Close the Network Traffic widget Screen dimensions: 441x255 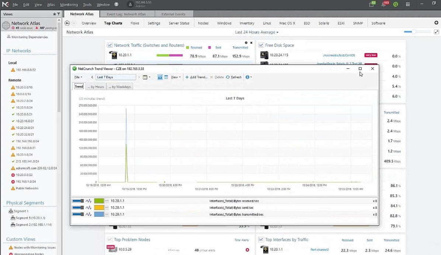(x=251, y=43)
